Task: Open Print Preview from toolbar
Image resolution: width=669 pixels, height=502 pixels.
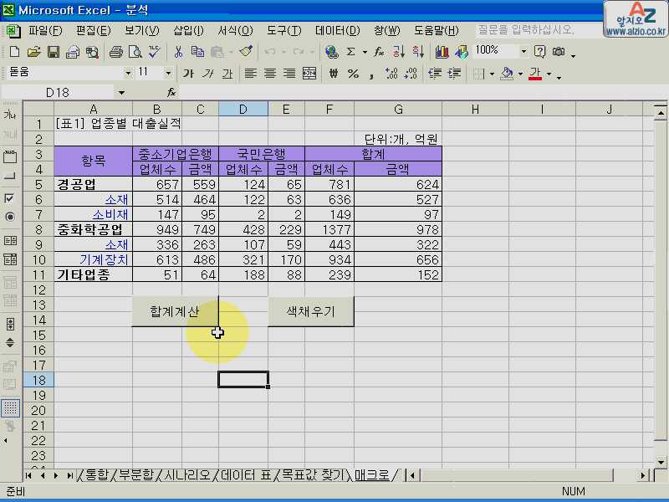Action: (135, 52)
